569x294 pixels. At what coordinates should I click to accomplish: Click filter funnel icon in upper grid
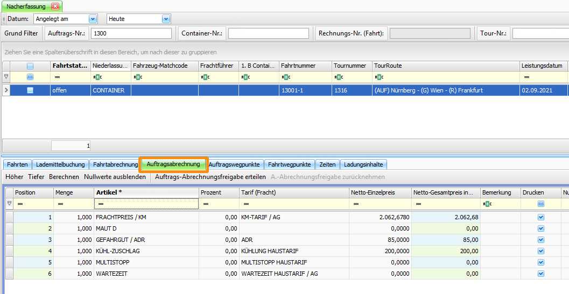click(6, 77)
